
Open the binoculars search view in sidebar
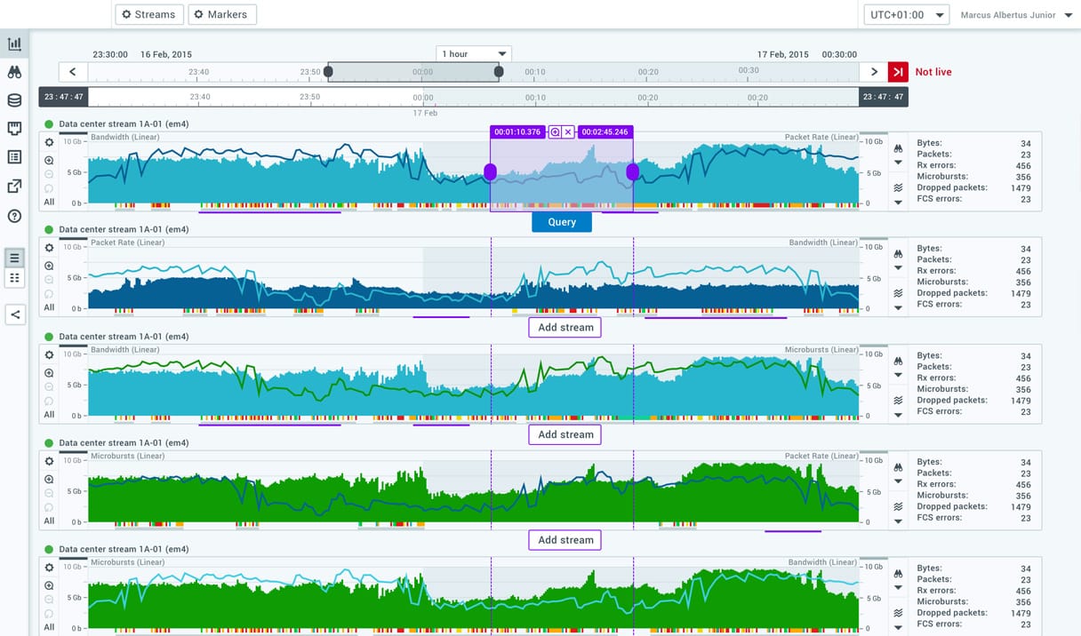[14, 72]
